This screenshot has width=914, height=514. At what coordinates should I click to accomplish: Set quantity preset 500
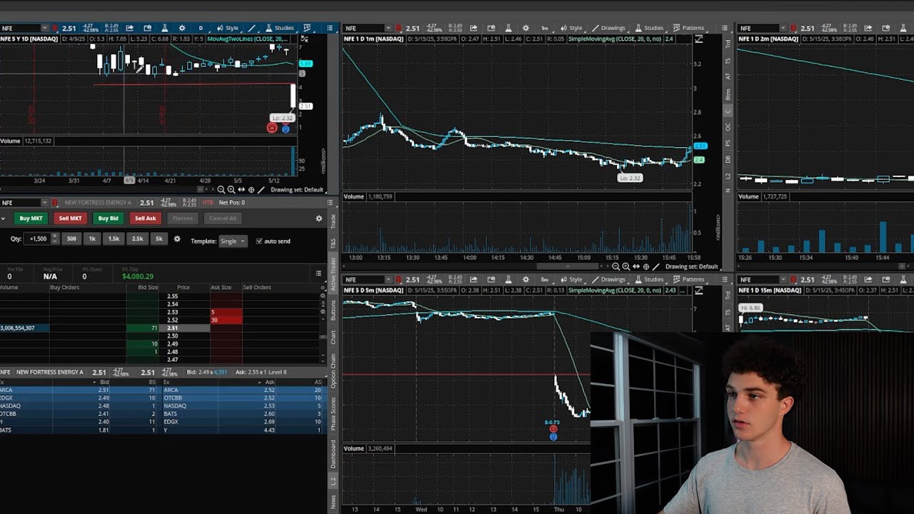pyautogui.click(x=71, y=239)
